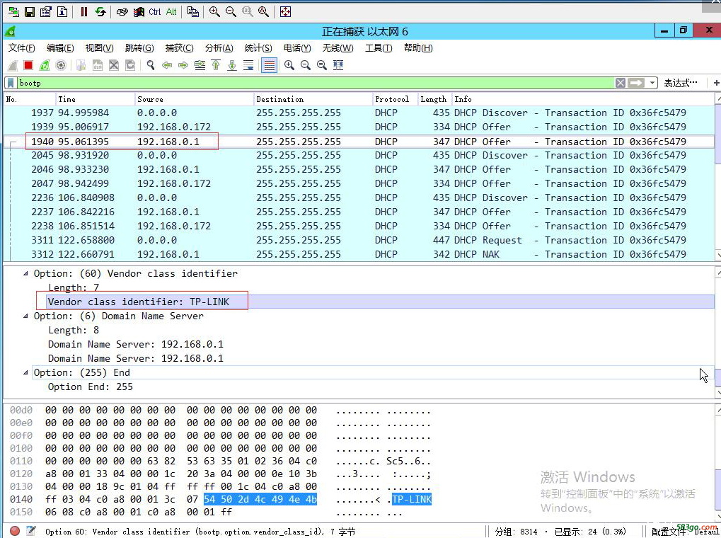This screenshot has width=721, height=538.
Task: Toggle auto scroll during live capture
Action: click(248, 65)
